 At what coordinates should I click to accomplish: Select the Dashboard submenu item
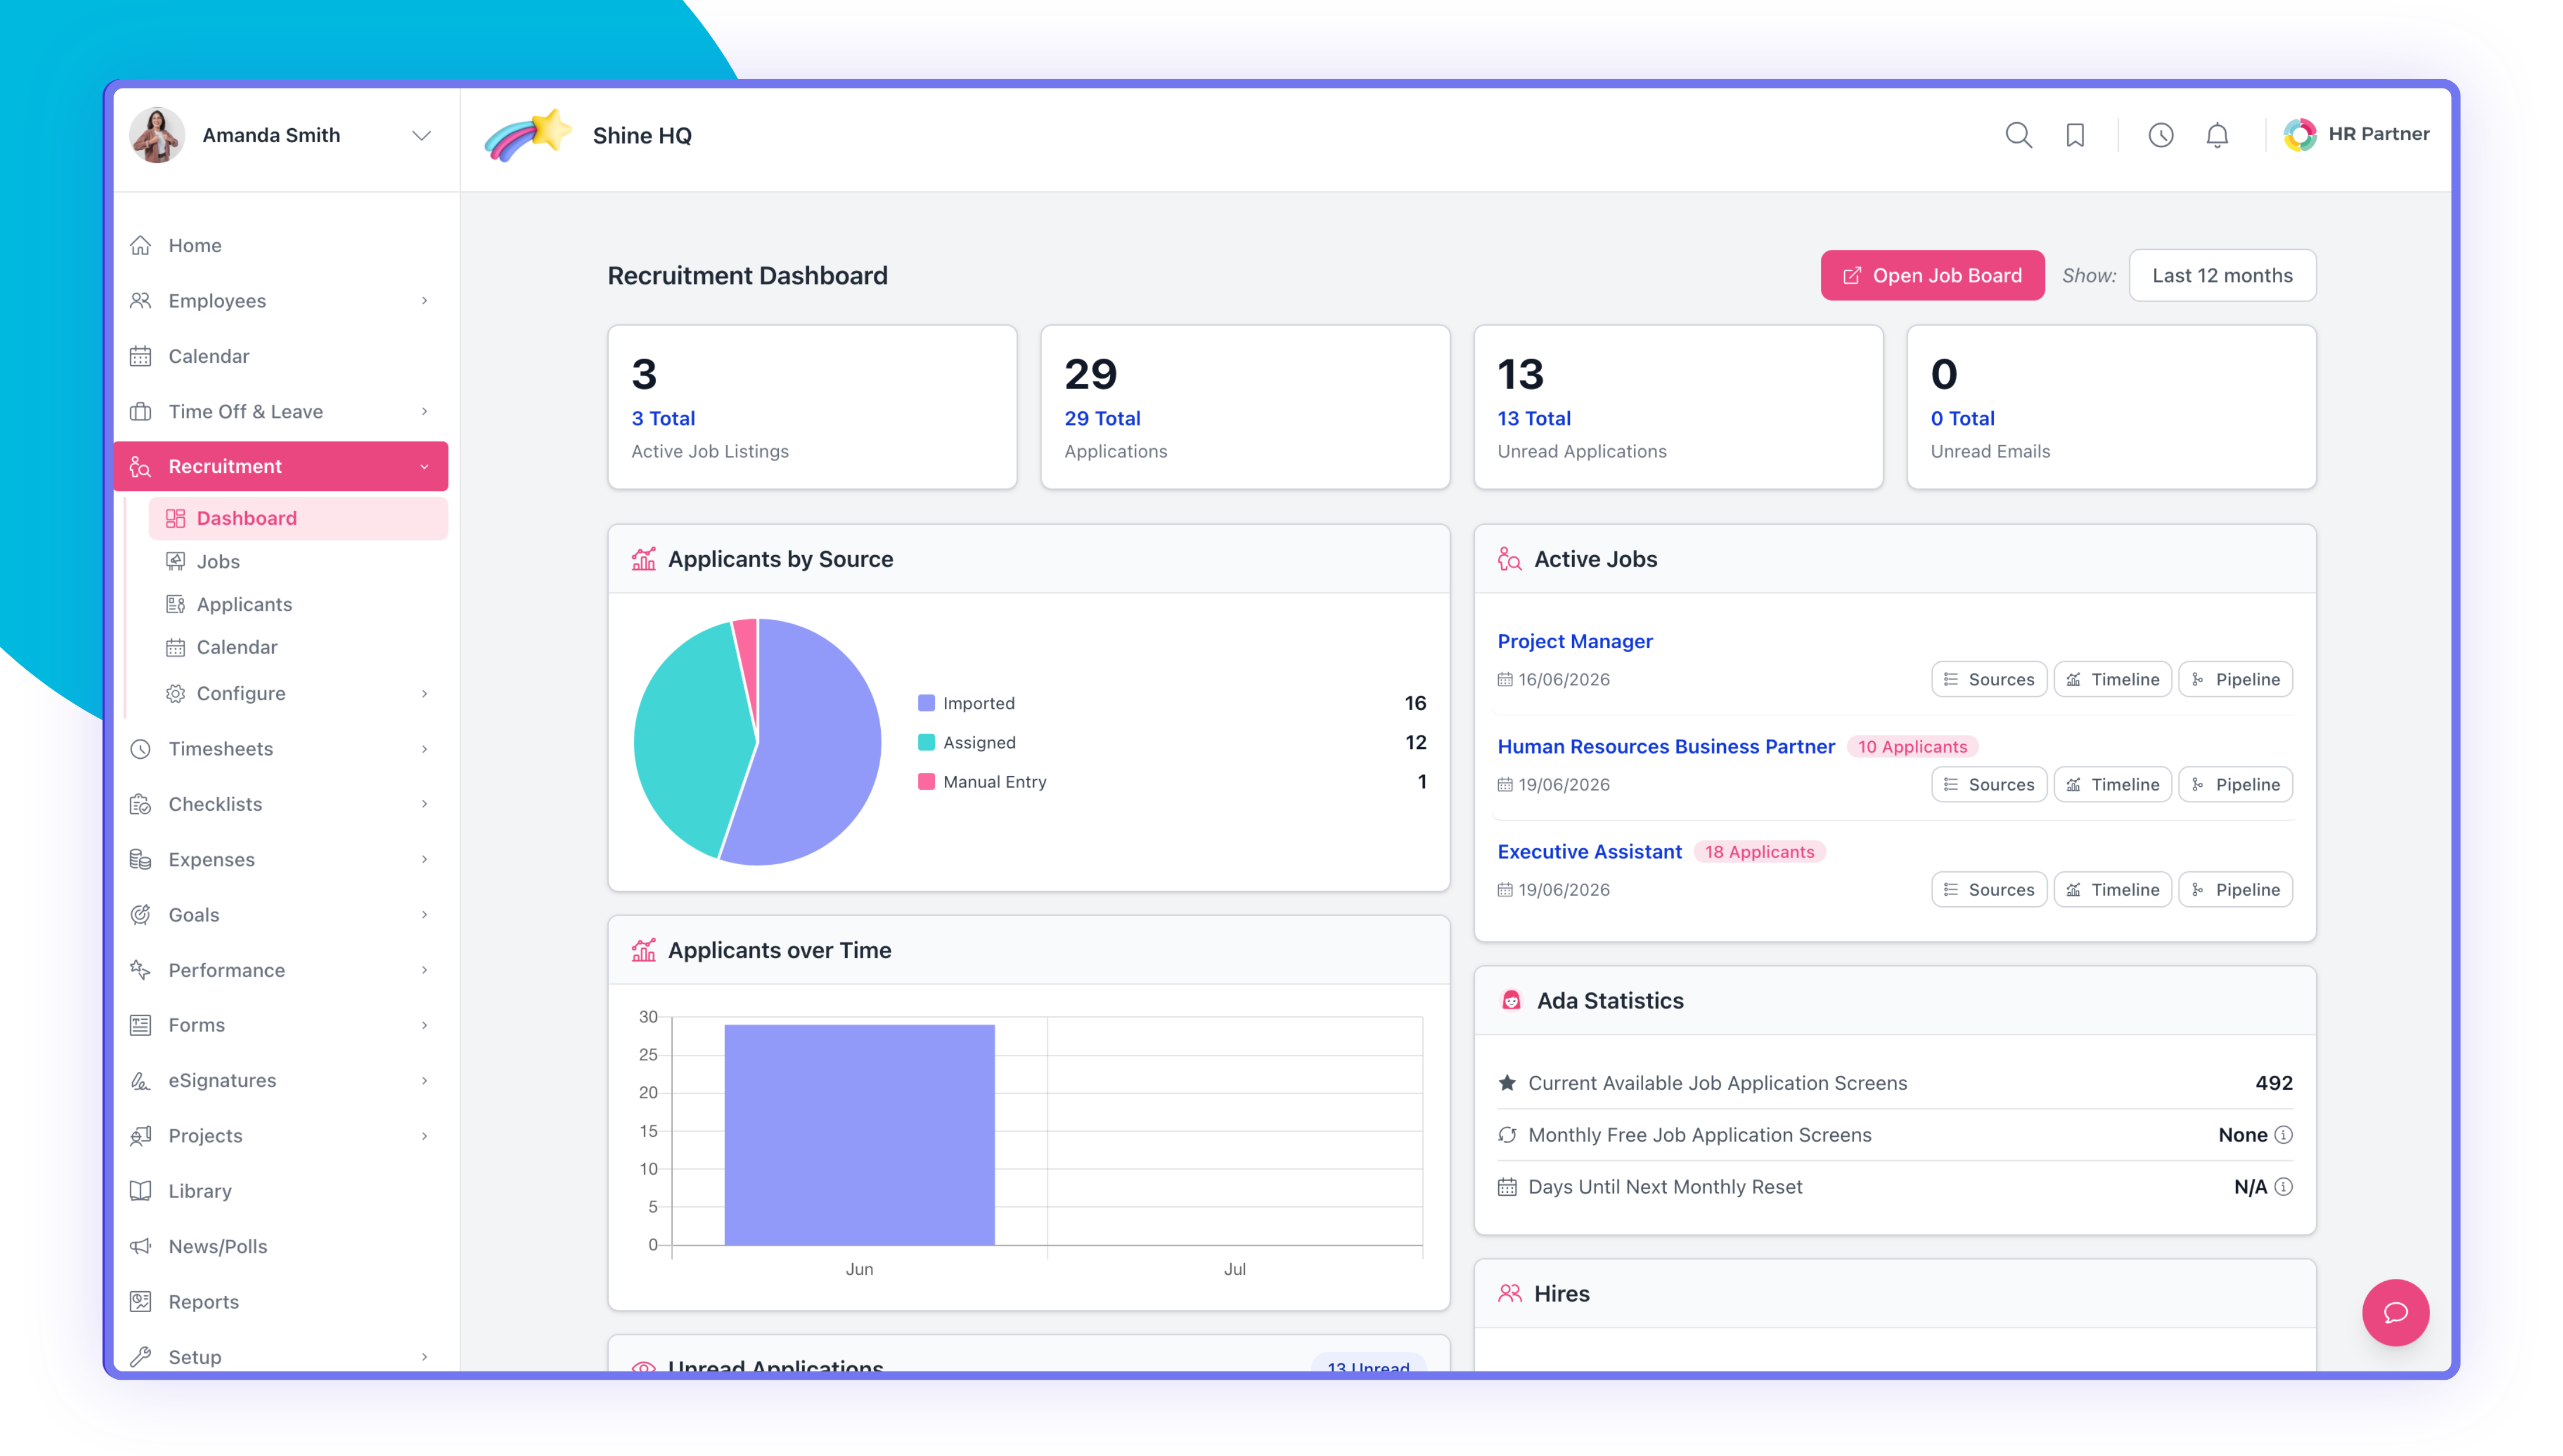point(298,518)
